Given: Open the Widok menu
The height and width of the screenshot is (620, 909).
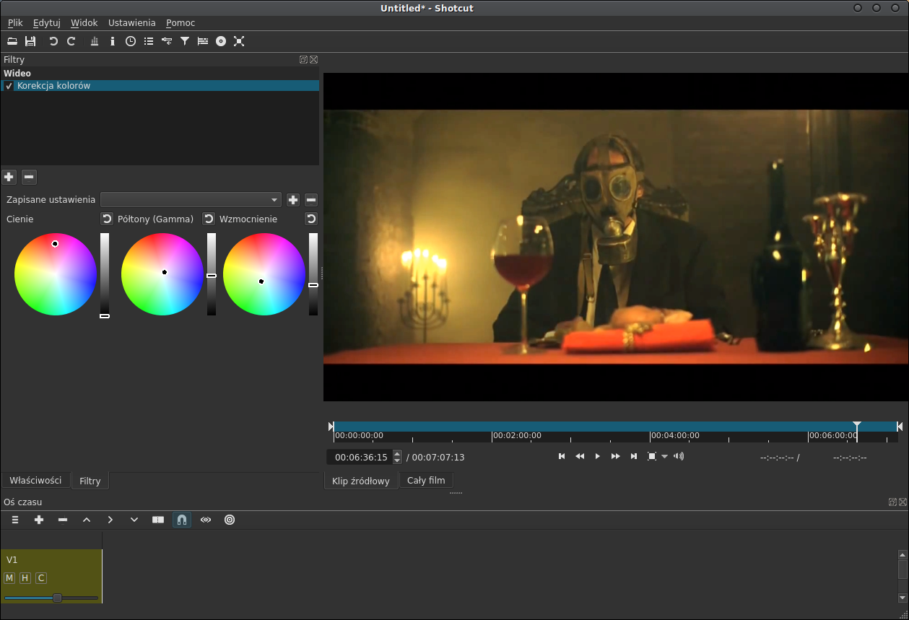Looking at the screenshot, I should coord(84,23).
